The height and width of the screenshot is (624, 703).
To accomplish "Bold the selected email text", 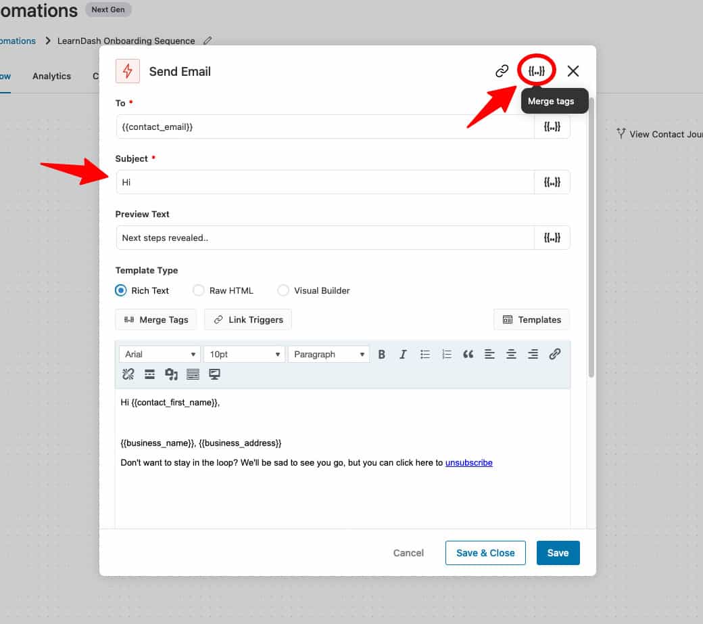I will click(382, 353).
